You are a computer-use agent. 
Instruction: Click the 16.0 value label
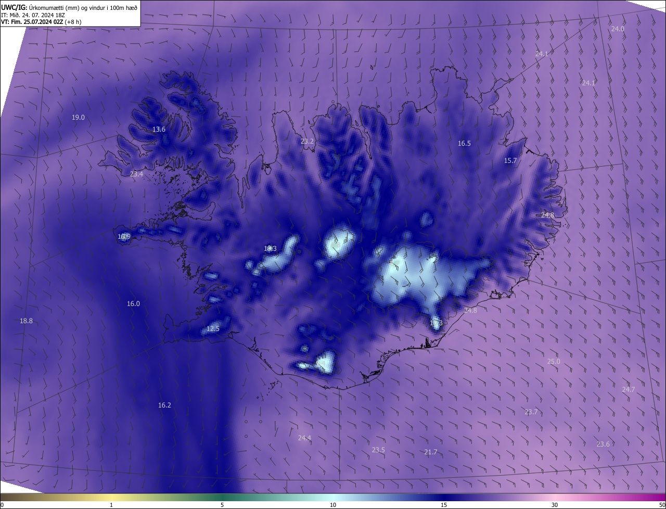pos(133,304)
